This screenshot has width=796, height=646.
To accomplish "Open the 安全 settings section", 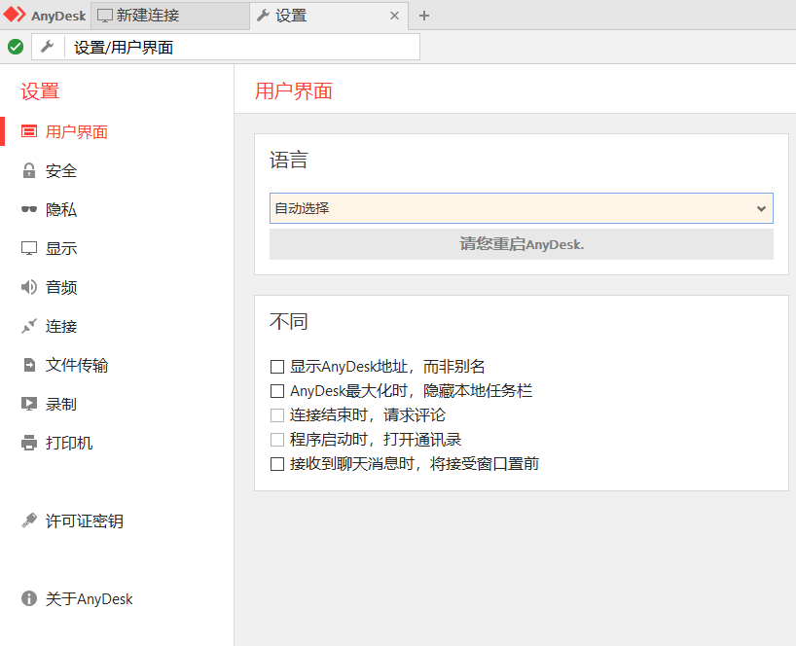I will point(61,171).
